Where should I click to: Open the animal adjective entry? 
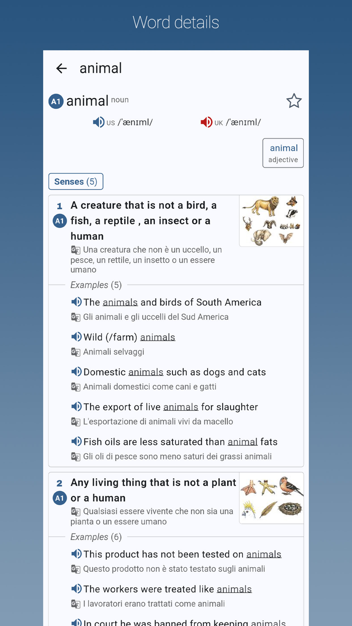coord(283,152)
